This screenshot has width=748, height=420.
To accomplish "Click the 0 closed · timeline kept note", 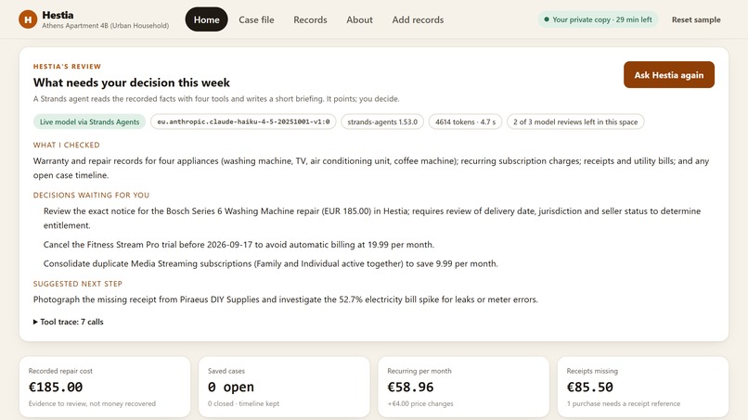I will click(x=243, y=403).
